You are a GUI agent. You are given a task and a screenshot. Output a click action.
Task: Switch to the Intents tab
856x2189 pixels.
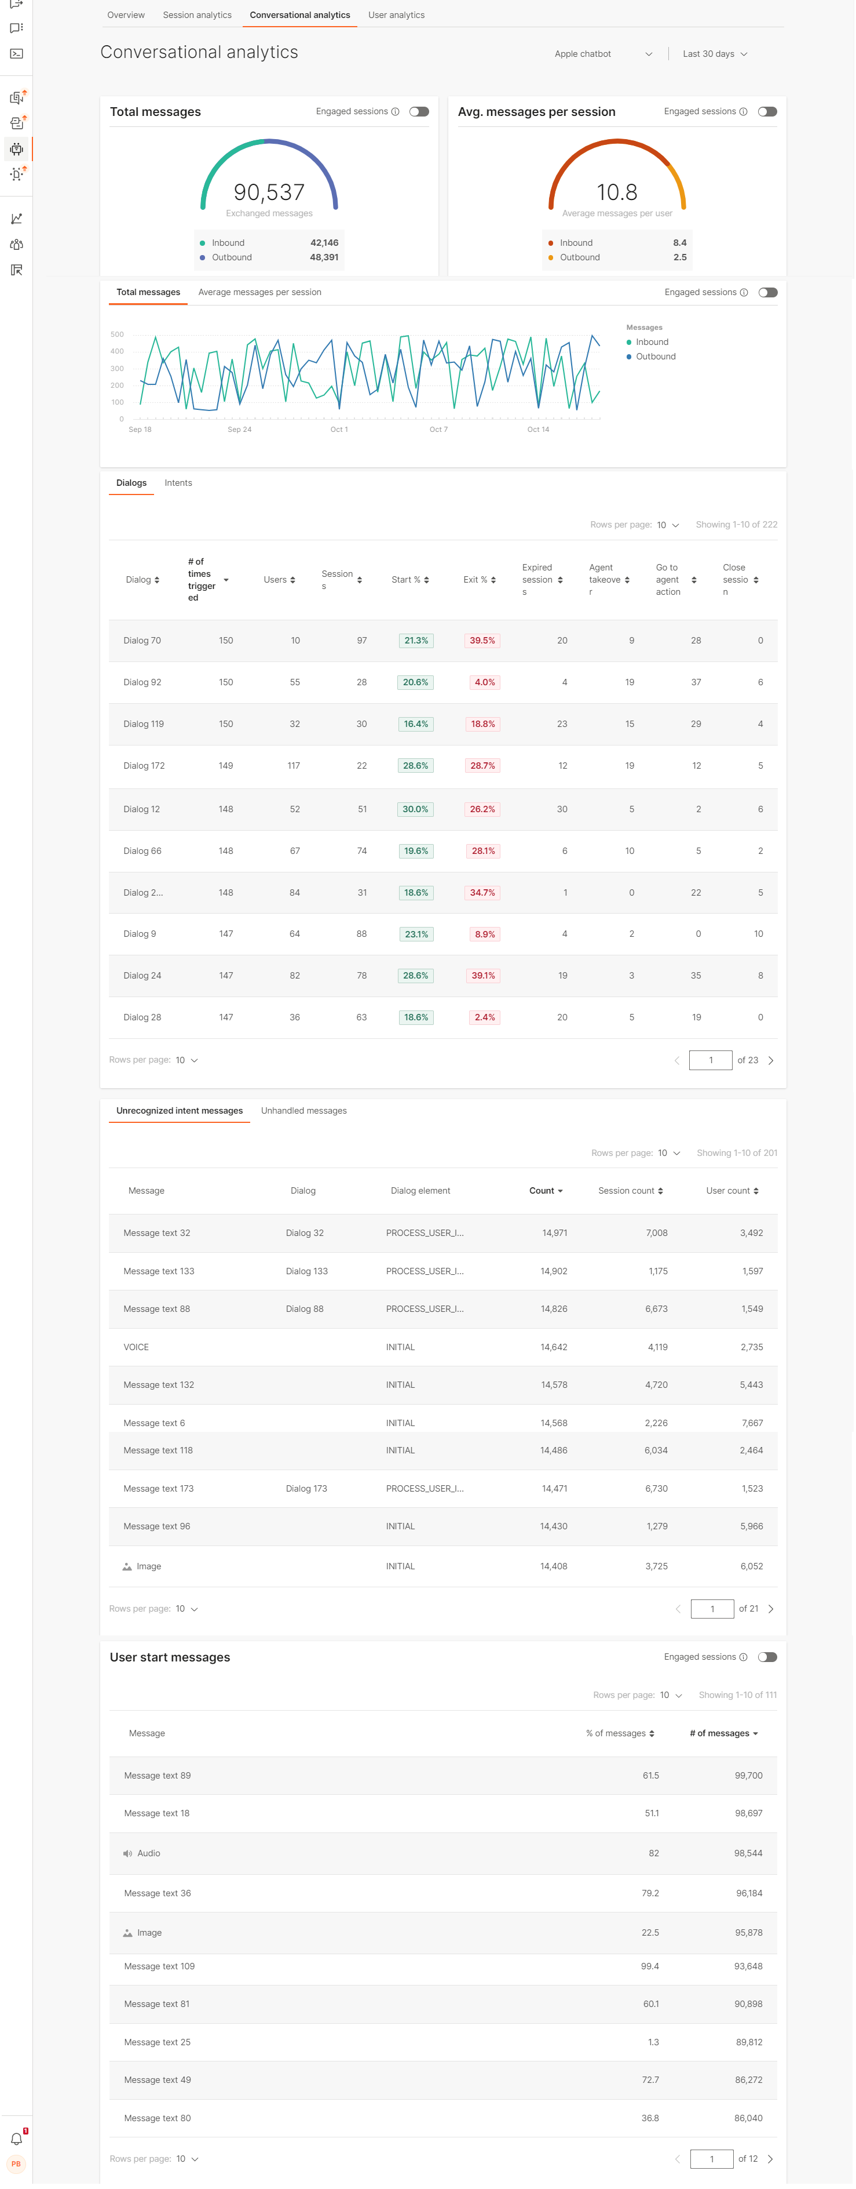click(178, 483)
